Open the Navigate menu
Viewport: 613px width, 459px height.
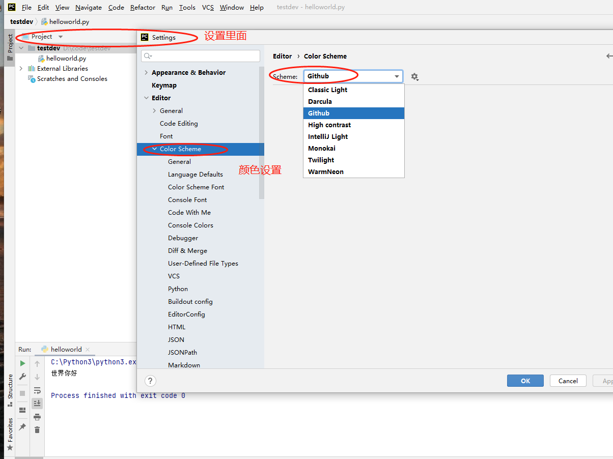click(89, 7)
